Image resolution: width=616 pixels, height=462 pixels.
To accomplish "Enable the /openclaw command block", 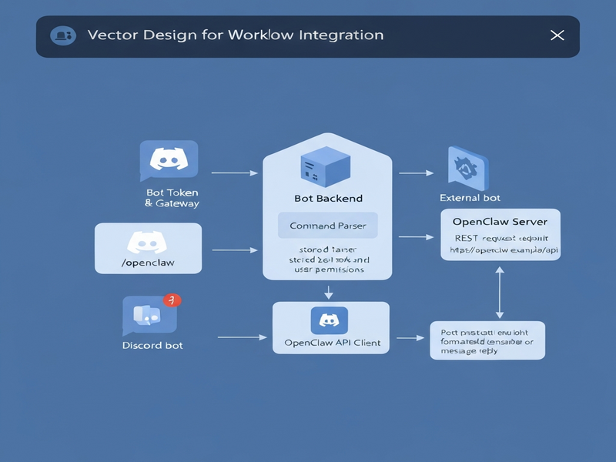I will [x=148, y=248].
